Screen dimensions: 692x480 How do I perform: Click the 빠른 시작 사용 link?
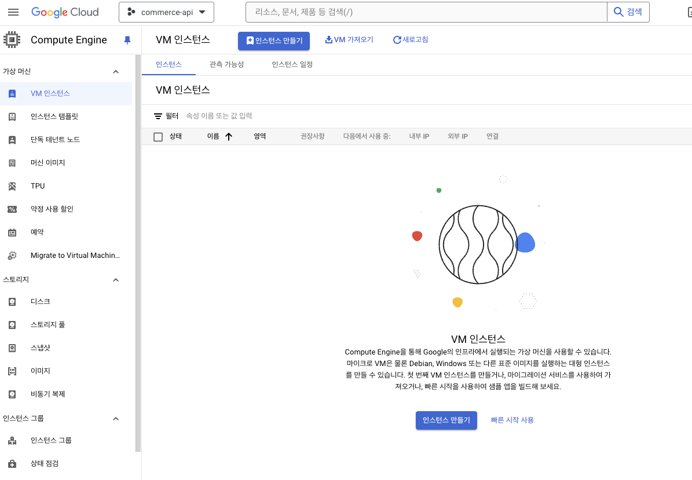point(512,420)
